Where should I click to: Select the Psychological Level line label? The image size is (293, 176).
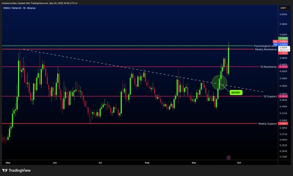point(265,46)
